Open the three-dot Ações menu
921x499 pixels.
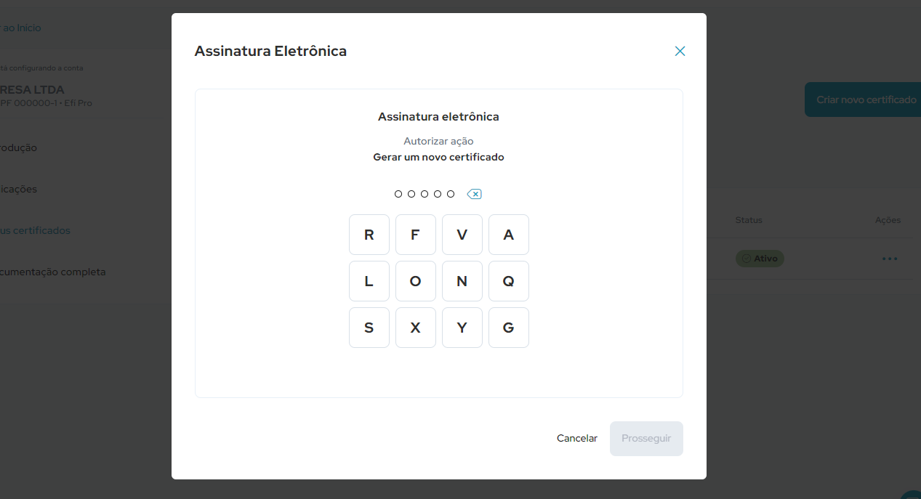pos(890,258)
